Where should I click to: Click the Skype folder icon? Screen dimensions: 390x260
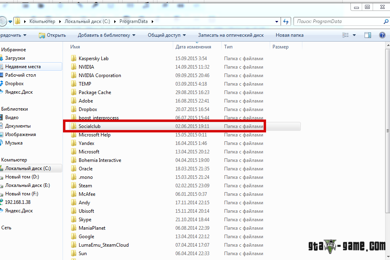click(73, 219)
